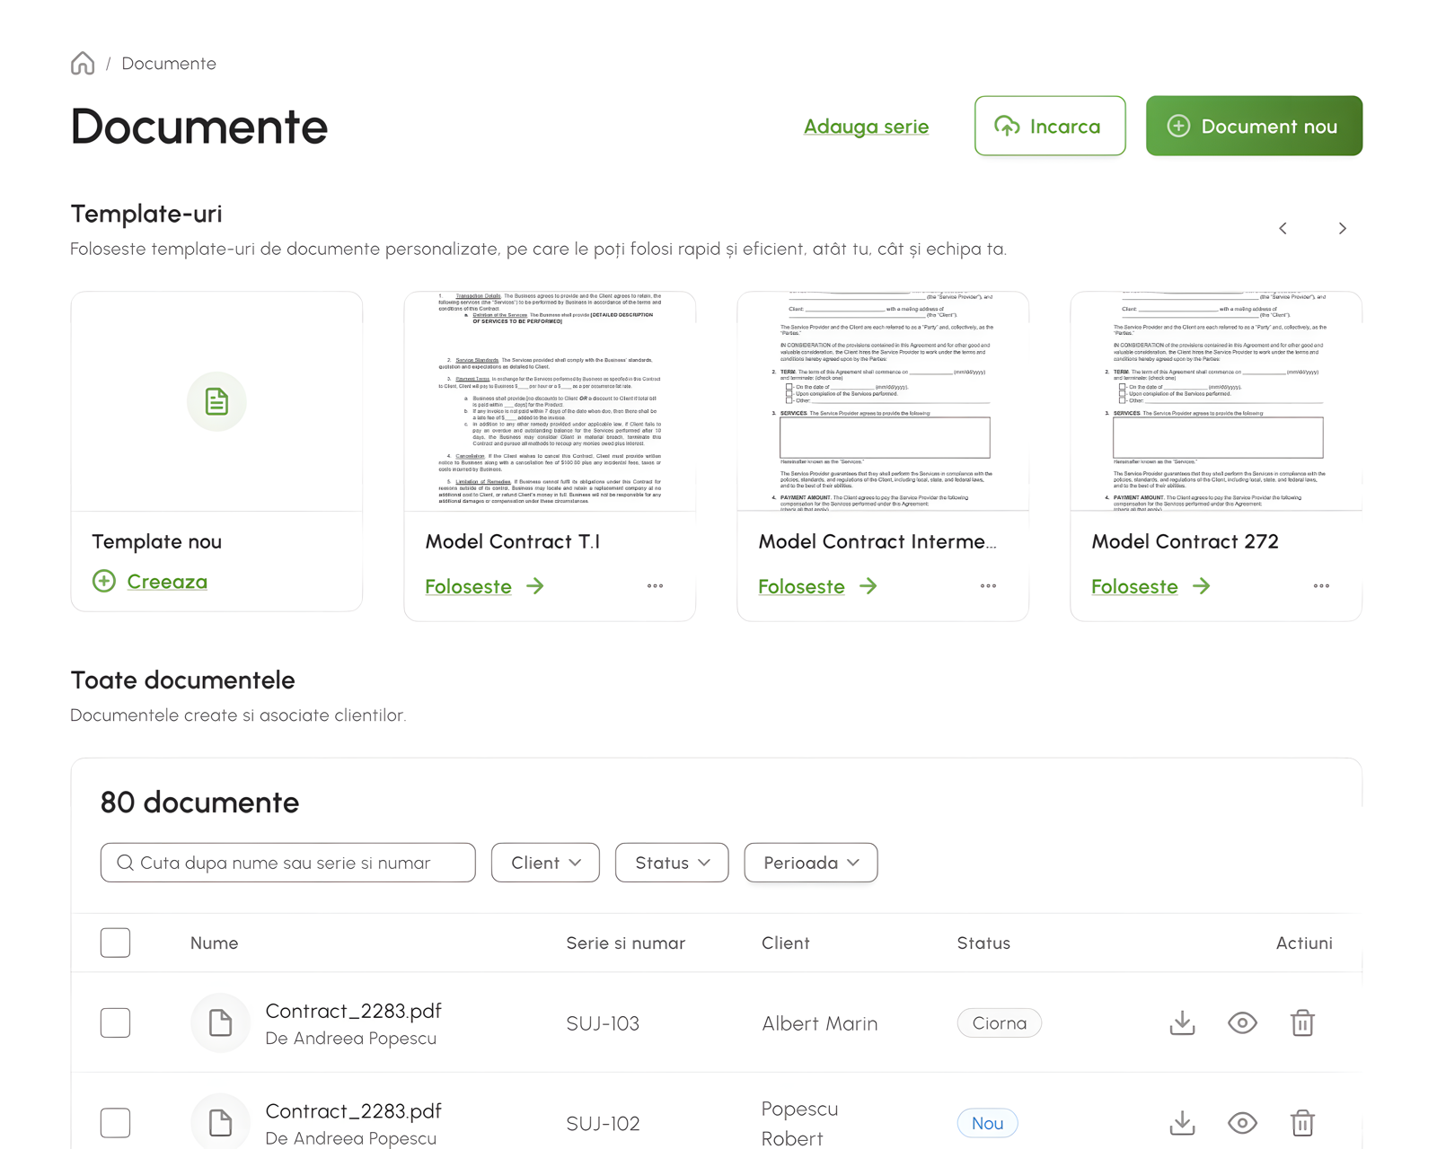Expand the Client filter dropdown
The image size is (1437, 1149).
pos(545,863)
